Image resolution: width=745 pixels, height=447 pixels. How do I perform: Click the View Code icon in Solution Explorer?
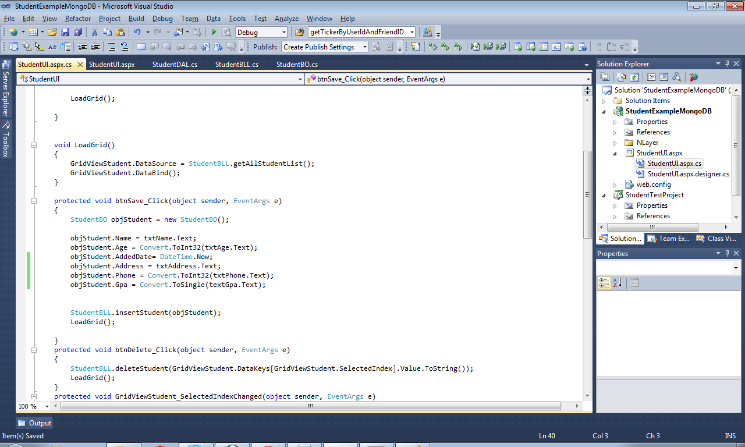651,77
